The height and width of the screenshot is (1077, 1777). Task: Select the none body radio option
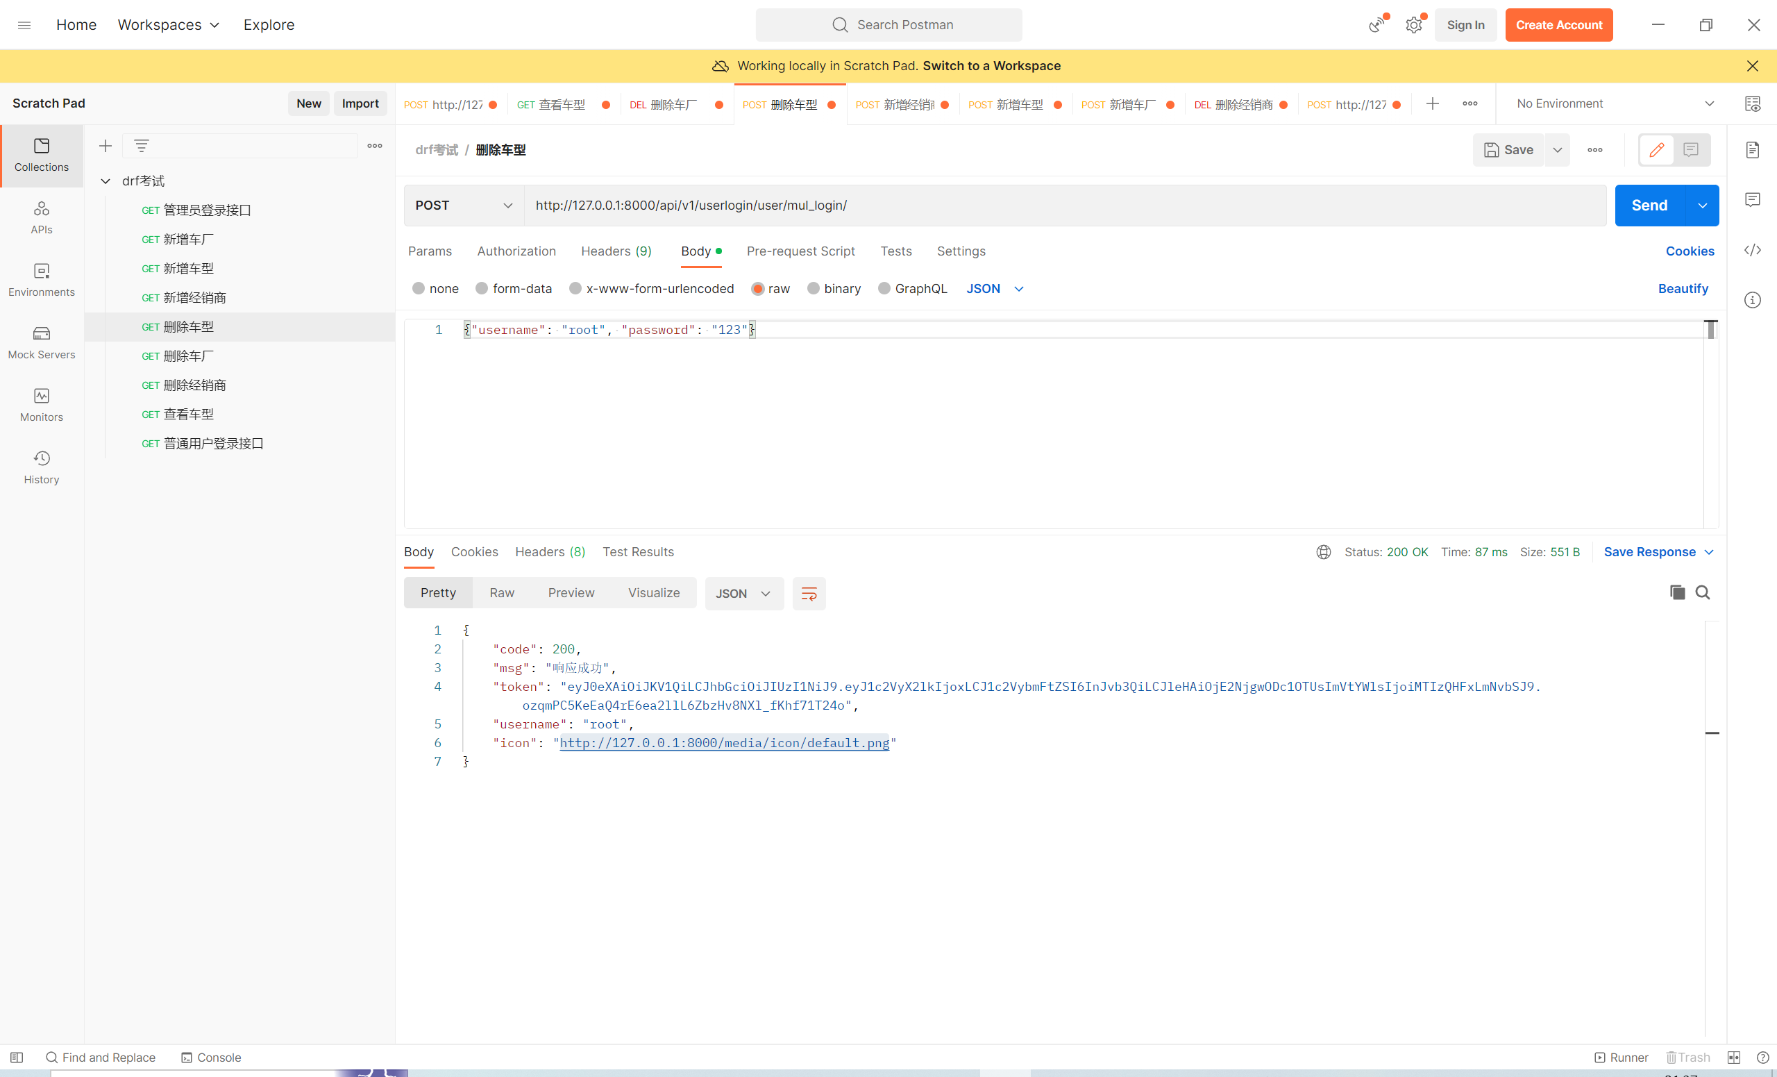pos(419,289)
